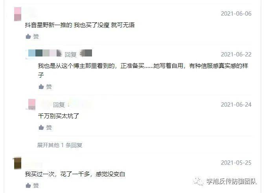
Task: Click thumbs-up icon on 2021-06-22 reply
Action: point(41,87)
